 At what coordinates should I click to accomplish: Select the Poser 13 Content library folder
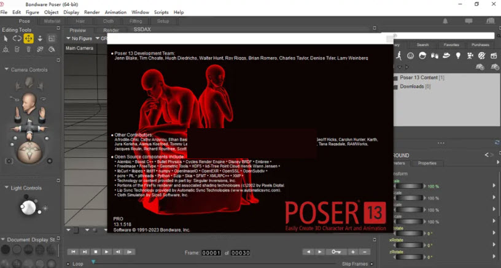[x=418, y=77]
